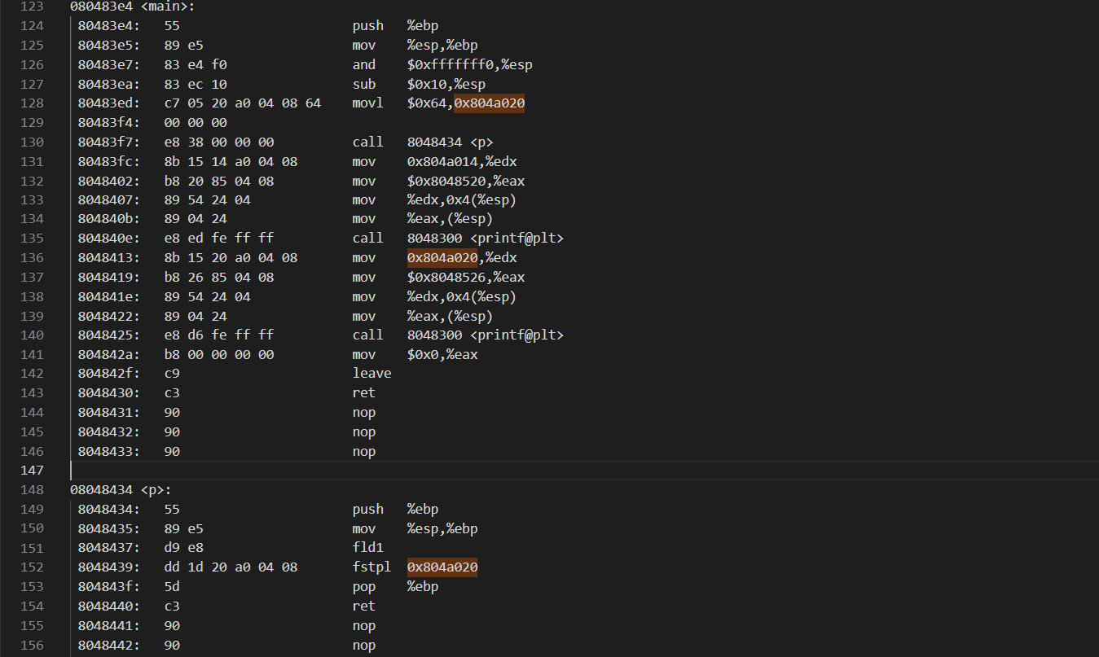
Task: Click highlighted 0x804a020 on line 128
Action: click(490, 103)
